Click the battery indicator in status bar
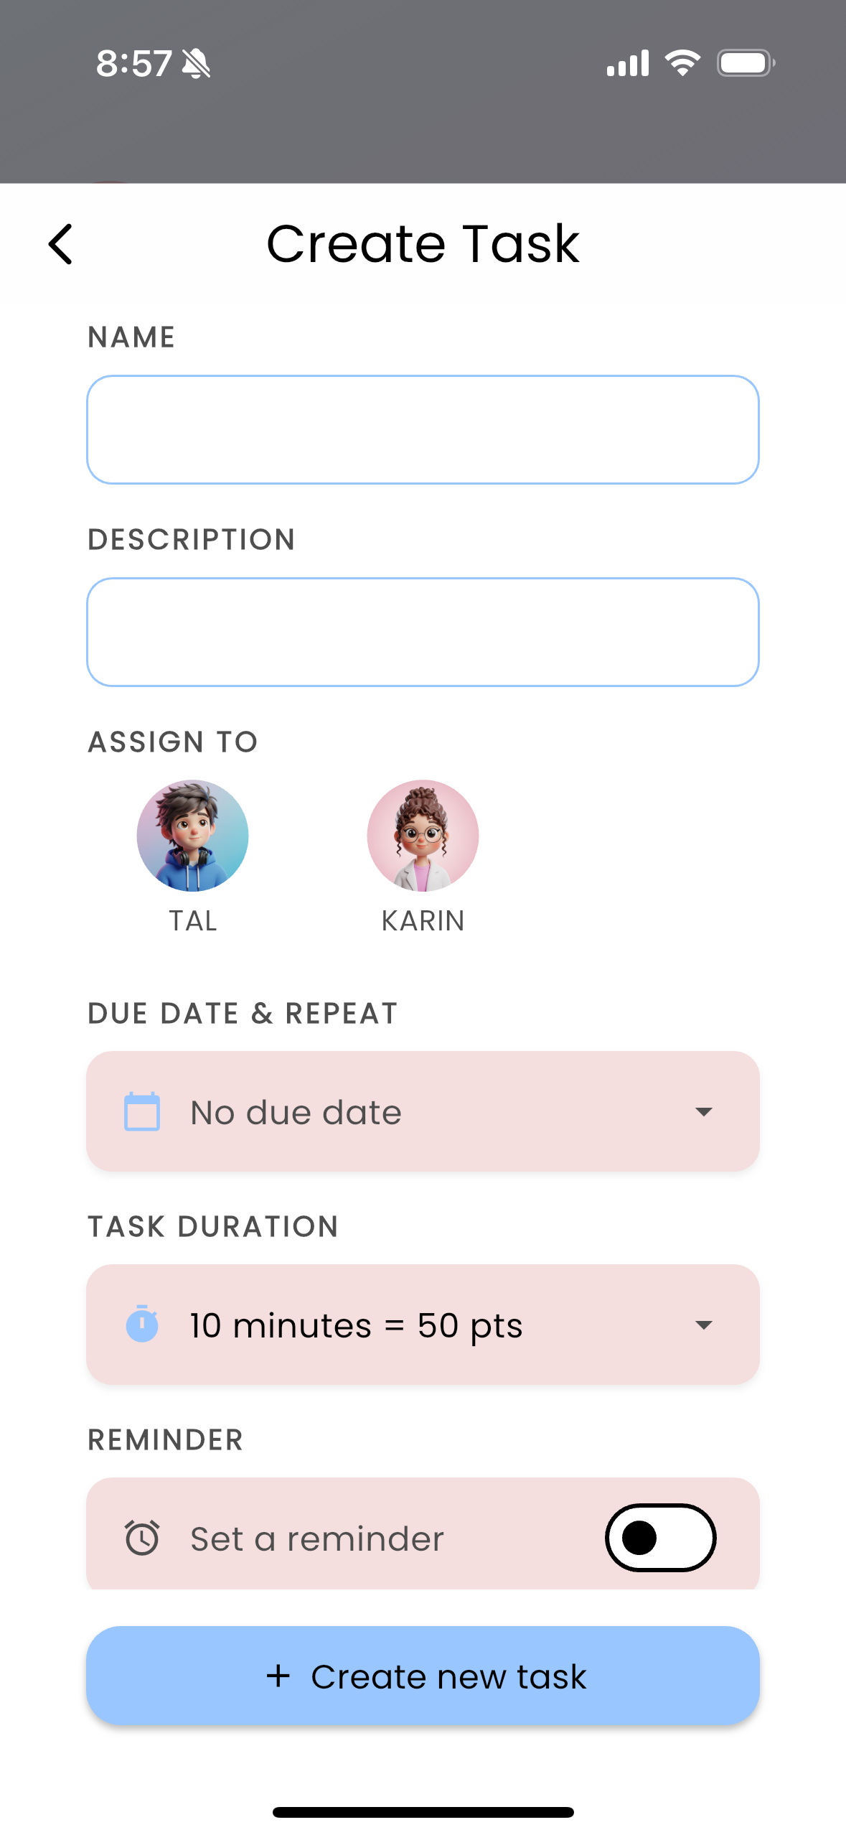 click(744, 62)
